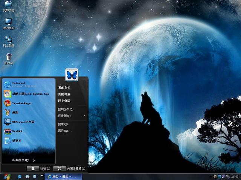Click the blue butterfly user picture

coord(72,75)
